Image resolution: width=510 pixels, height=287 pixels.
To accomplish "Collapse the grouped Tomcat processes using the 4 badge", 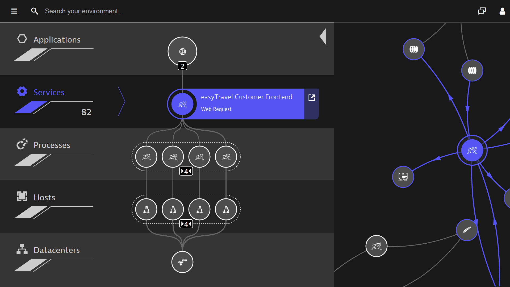I will click(x=186, y=171).
